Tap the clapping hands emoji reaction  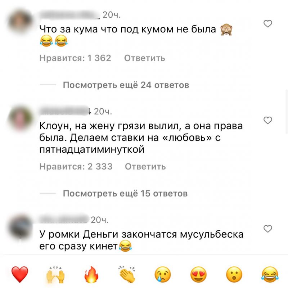click(127, 274)
